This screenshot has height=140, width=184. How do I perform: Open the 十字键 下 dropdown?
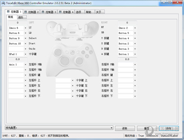tap(65, 96)
